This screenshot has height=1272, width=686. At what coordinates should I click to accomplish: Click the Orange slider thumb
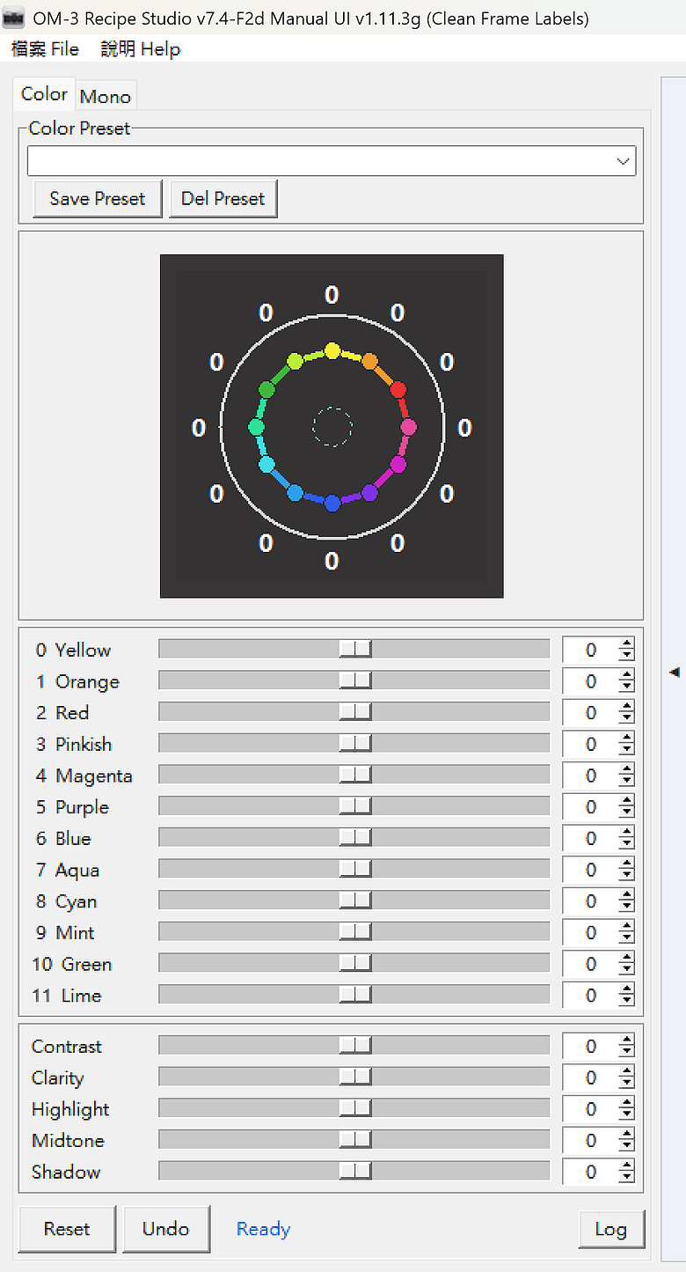coord(355,680)
